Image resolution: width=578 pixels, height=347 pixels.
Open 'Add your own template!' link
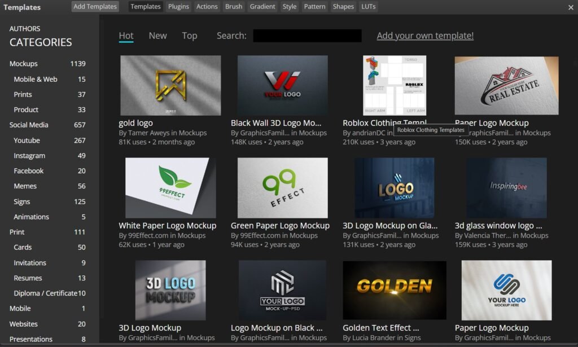tap(425, 36)
